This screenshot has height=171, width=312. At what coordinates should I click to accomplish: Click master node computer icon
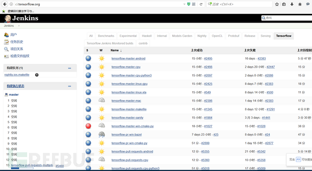point(6,95)
